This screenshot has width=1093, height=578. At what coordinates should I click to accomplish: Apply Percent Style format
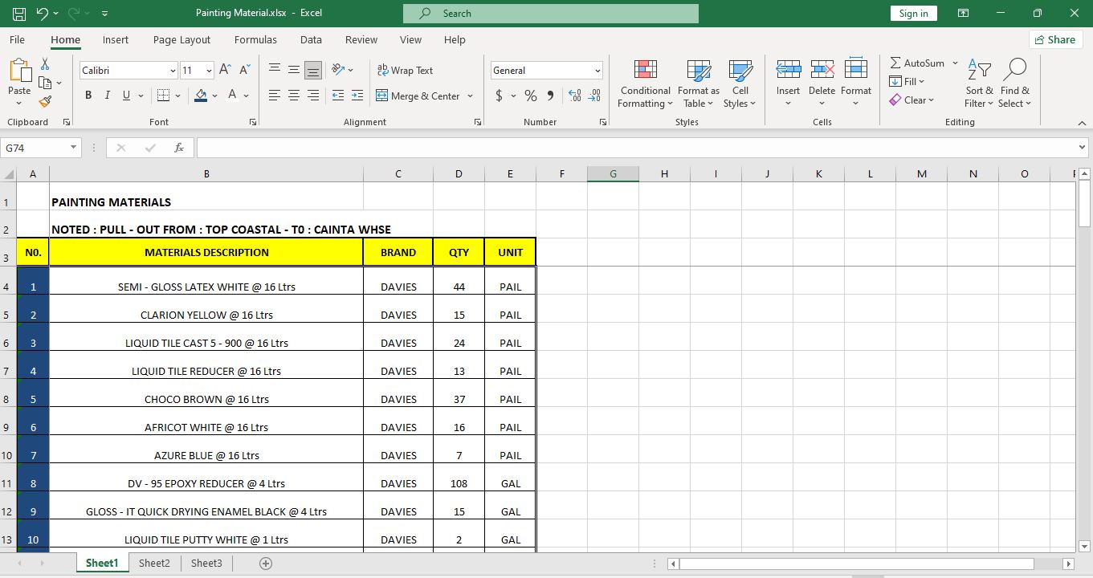tap(531, 96)
